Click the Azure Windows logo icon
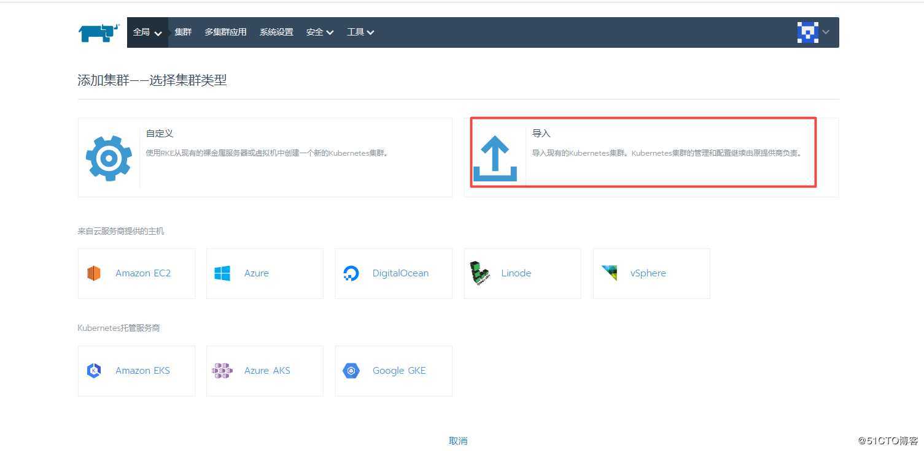 [222, 273]
